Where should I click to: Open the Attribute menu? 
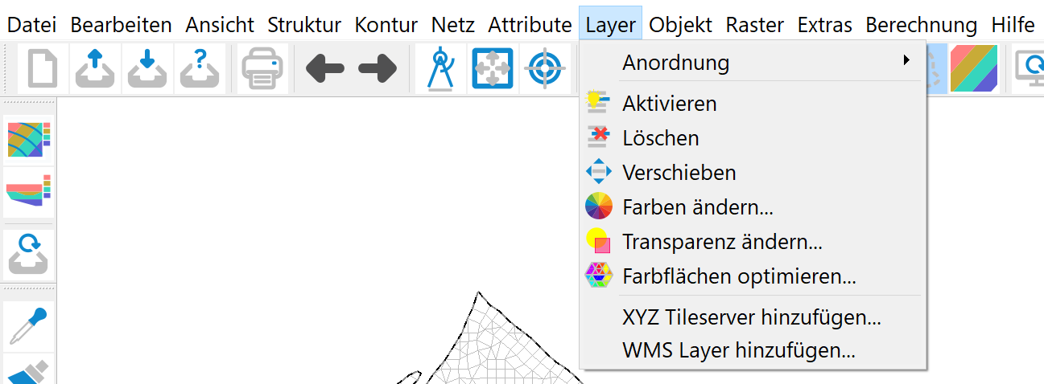530,25
